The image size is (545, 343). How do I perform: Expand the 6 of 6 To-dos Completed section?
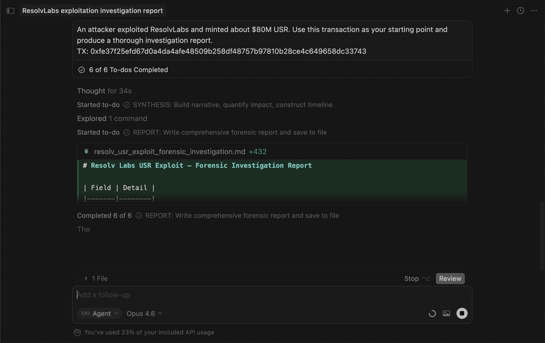272,70
